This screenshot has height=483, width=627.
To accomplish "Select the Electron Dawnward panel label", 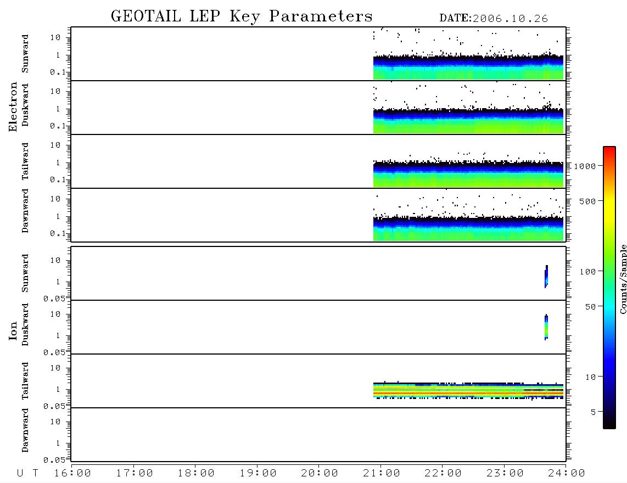I will [x=25, y=211].
